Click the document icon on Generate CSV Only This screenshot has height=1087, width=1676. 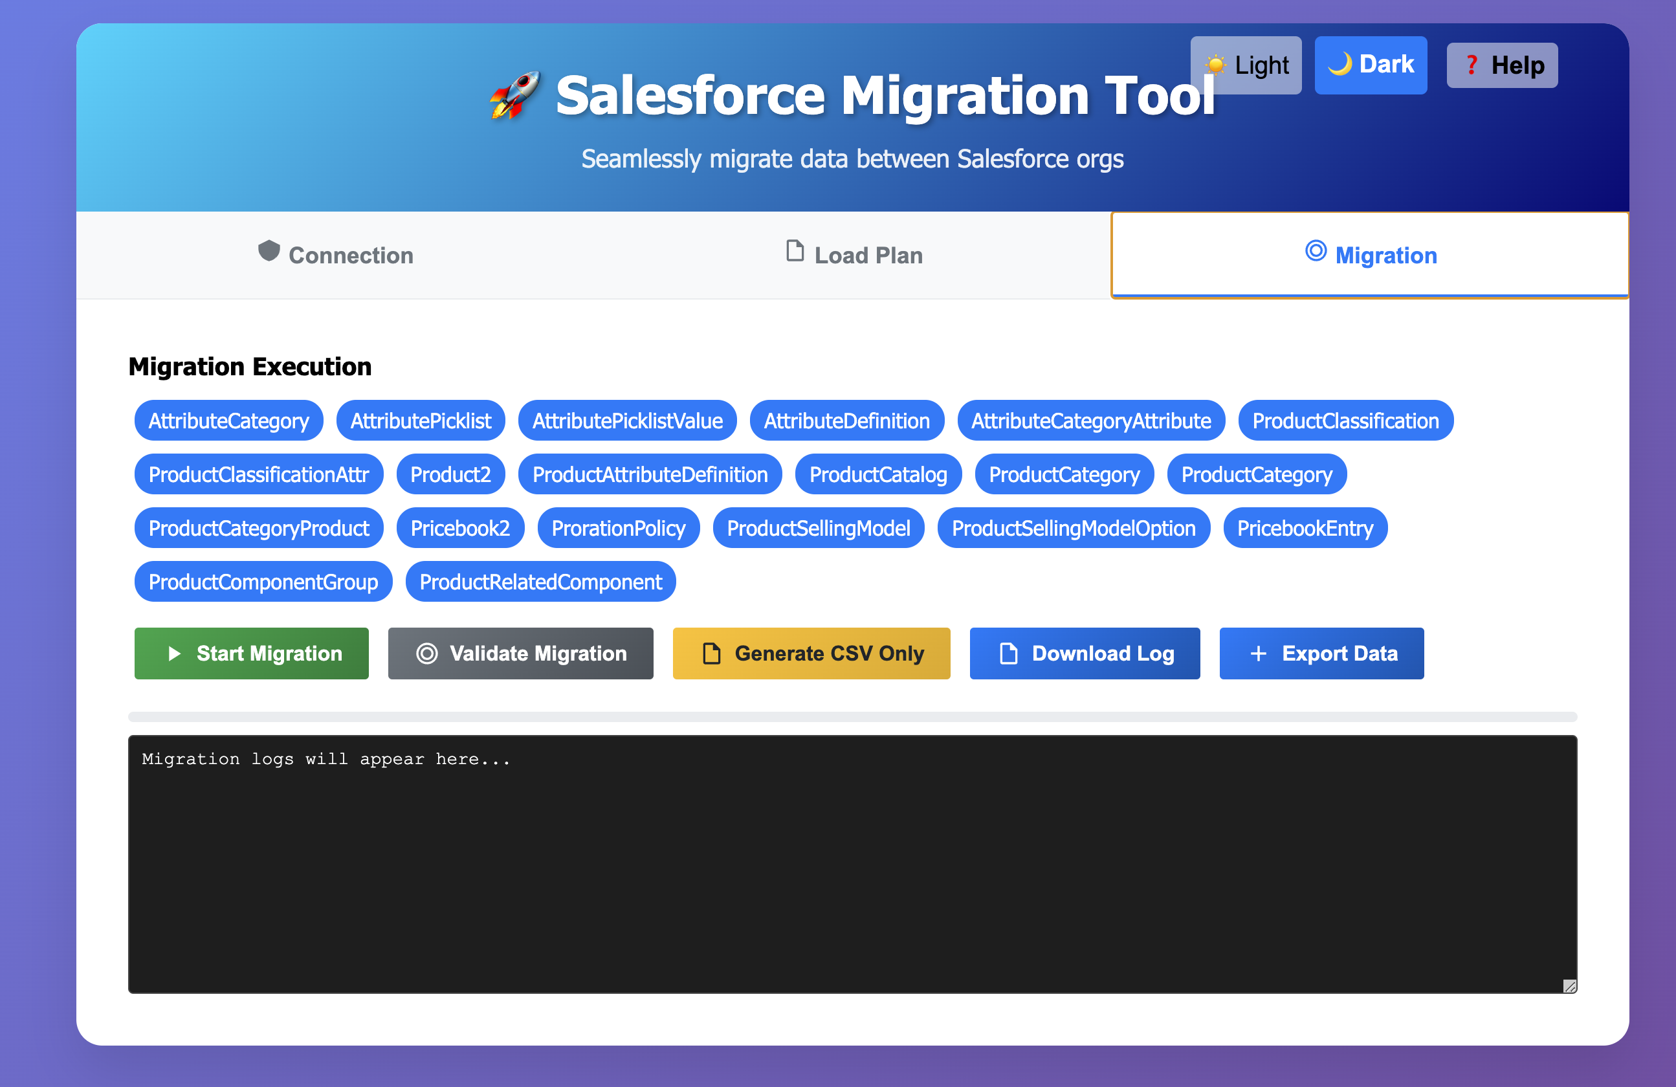click(x=711, y=653)
